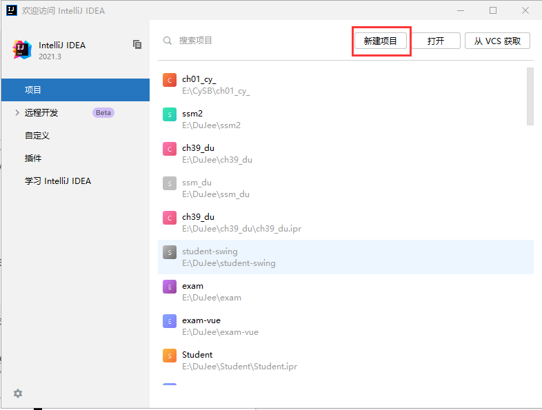Click the orange Student project icon

(170, 356)
